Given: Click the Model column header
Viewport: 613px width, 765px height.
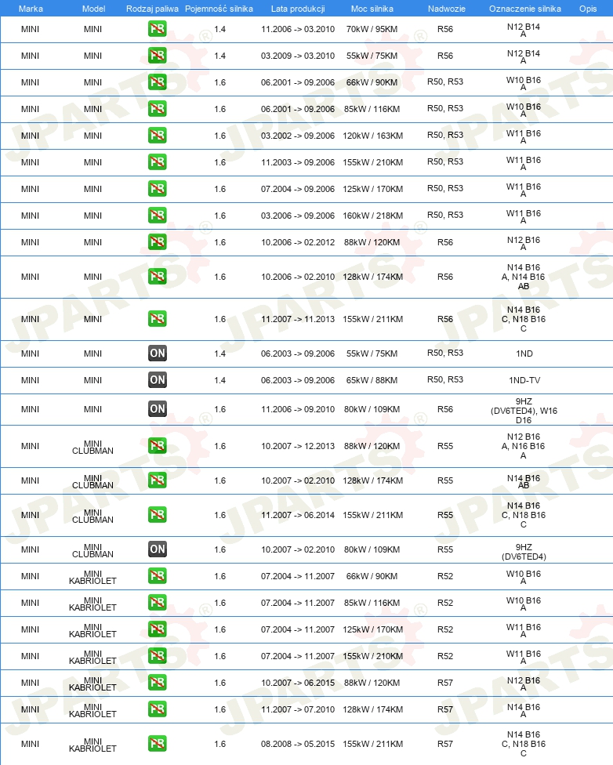Looking at the screenshot, I should (94, 9).
